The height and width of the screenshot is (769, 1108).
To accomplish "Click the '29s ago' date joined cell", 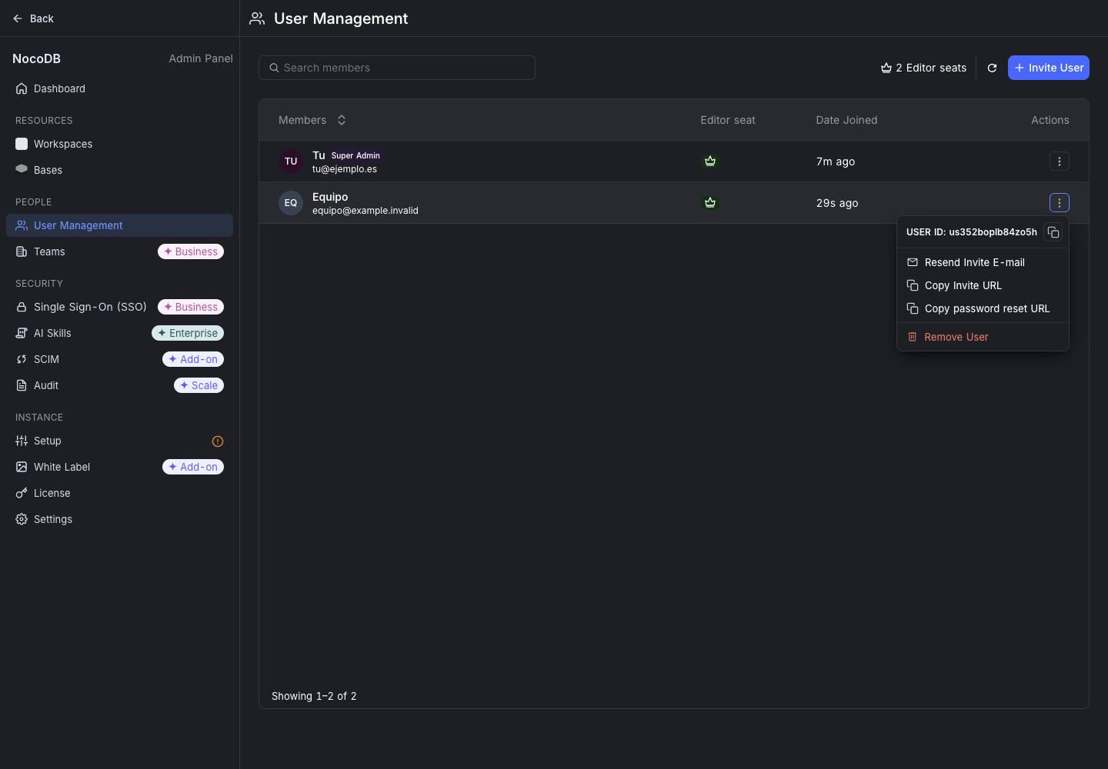I will pos(837,203).
